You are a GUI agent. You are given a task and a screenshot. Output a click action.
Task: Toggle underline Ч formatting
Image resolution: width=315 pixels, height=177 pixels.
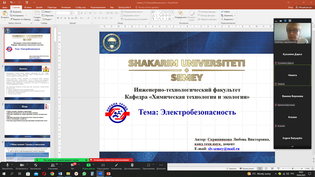point(65,18)
